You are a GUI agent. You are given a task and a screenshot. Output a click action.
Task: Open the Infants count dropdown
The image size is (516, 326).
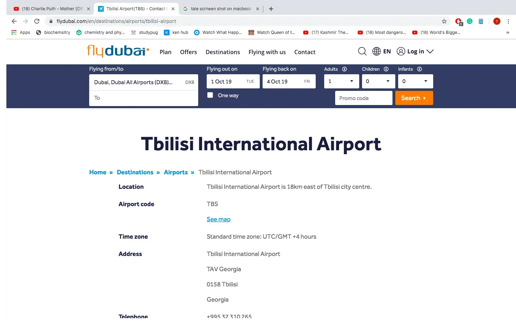pos(415,81)
